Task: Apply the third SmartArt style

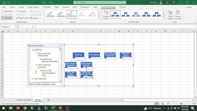Action: [136, 14]
